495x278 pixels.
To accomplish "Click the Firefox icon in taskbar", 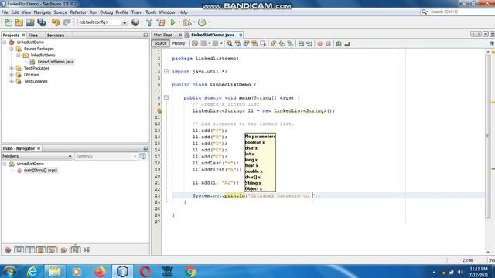I will tap(100, 271).
